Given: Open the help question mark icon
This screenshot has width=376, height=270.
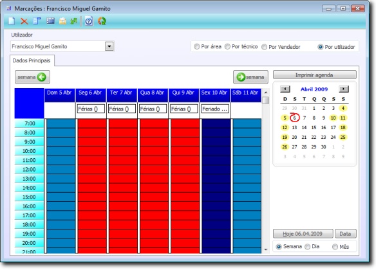Looking at the screenshot, I should coord(89,21).
